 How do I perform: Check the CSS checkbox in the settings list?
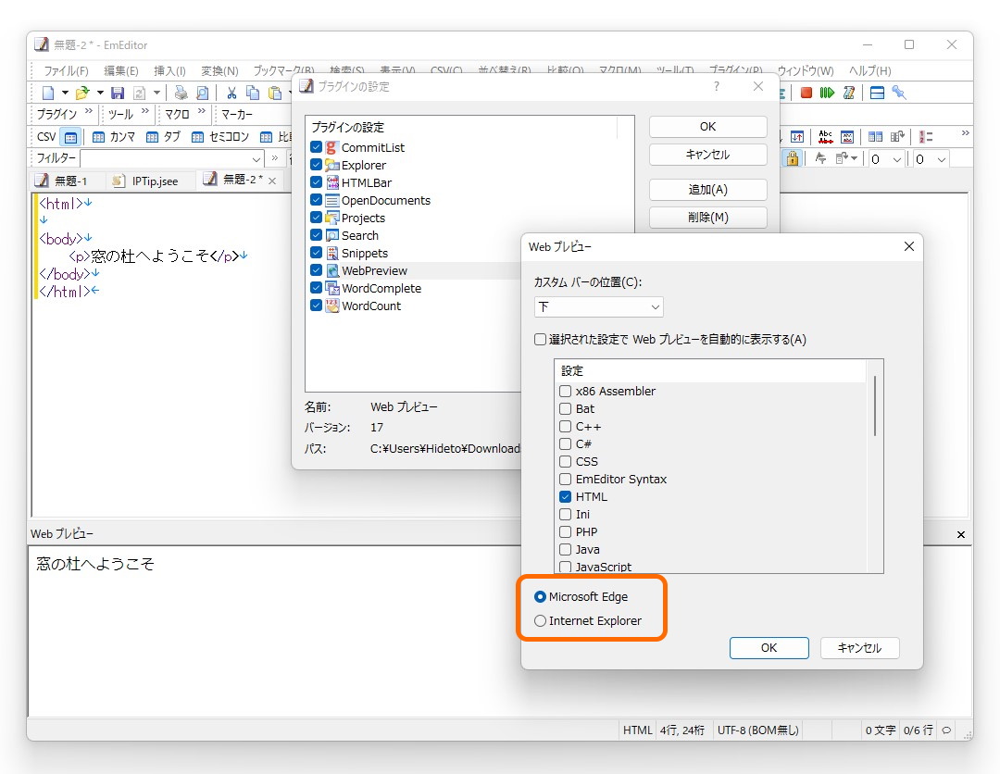click(x=565, y=461)
